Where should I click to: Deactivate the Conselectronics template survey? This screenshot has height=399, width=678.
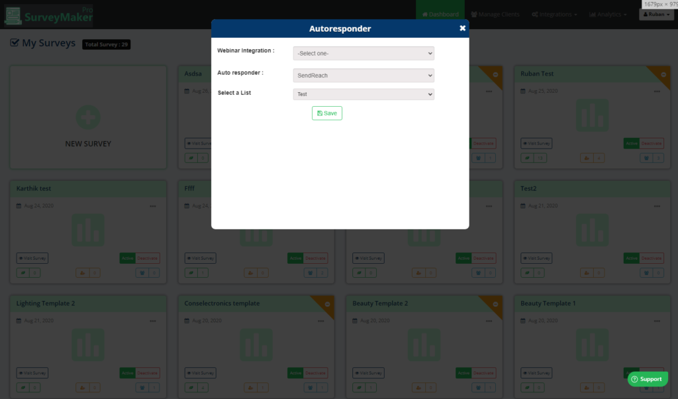coord(315,373)
